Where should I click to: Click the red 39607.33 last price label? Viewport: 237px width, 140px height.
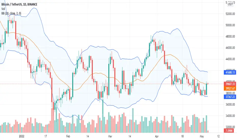coord(230,84)
